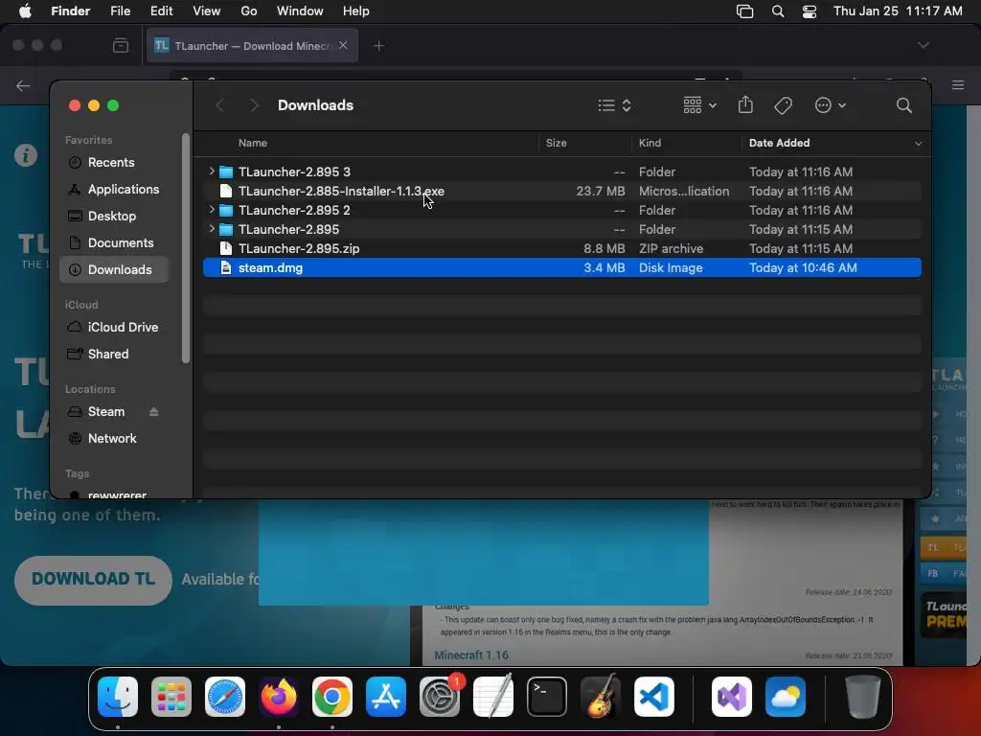Screen dimensions: 981x736
Task: Launch Safari from the Dock
Action: [224, 697]
